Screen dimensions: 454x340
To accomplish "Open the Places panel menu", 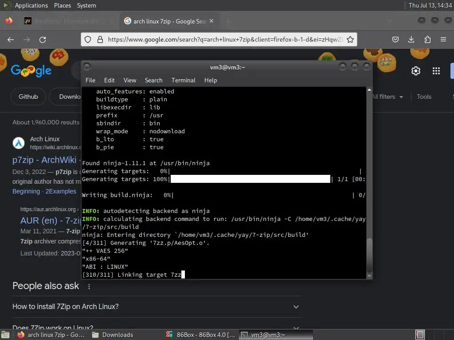I will point(63,5).
